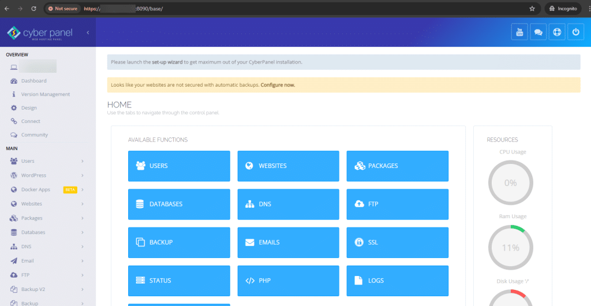
Task: Click the life-ring support icon
Action: pyautogui.click(x=556, y=32)
